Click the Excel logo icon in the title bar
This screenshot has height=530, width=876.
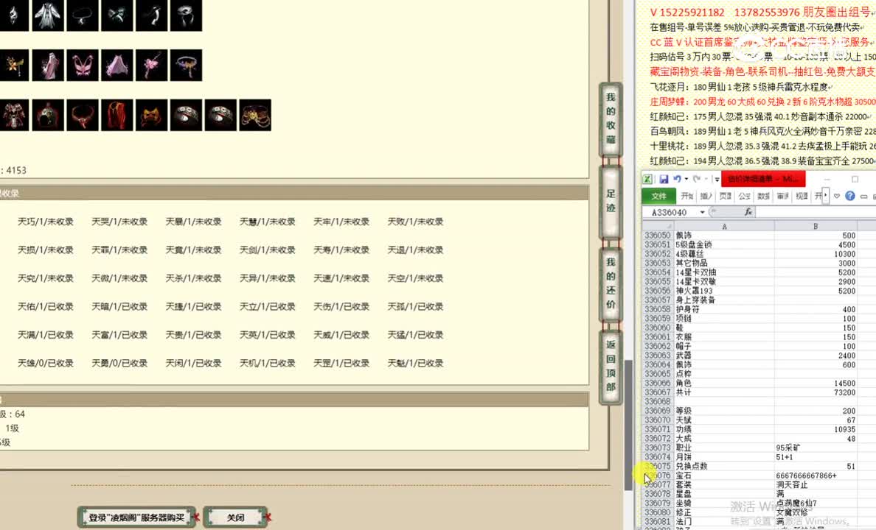click(648, 179)
